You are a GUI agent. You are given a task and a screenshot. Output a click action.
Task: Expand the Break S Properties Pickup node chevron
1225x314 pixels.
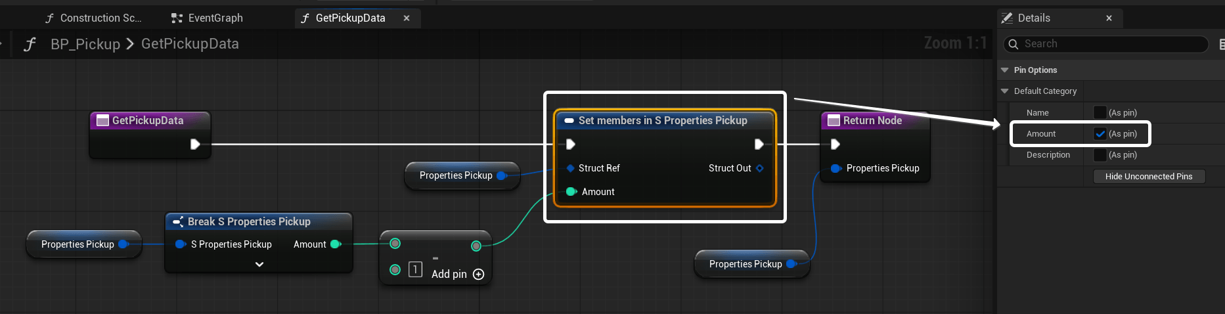pos(259,264)
